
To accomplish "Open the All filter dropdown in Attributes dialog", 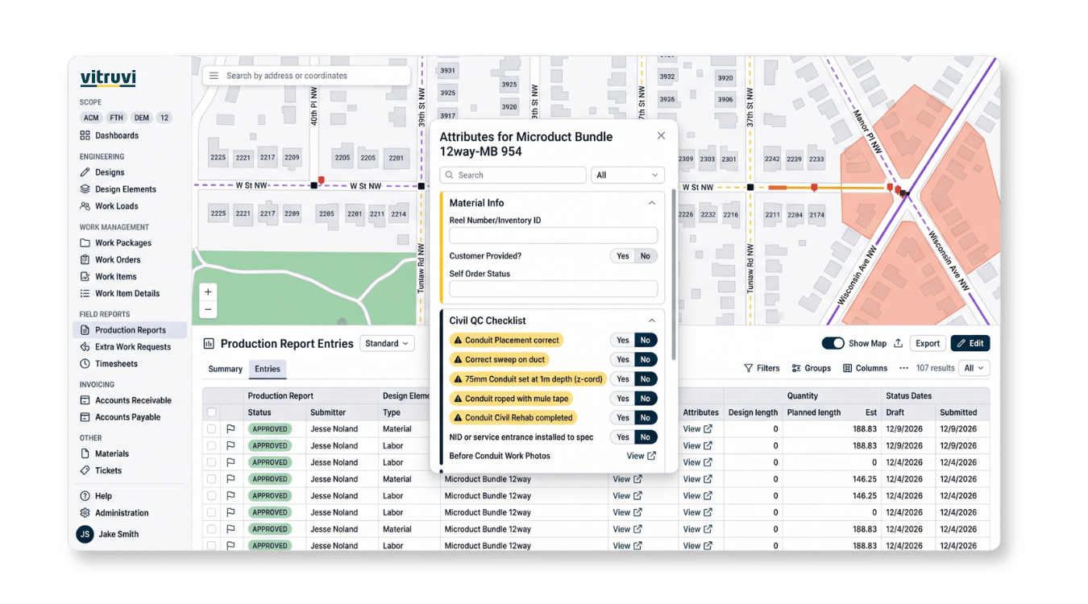I will 628,175.
